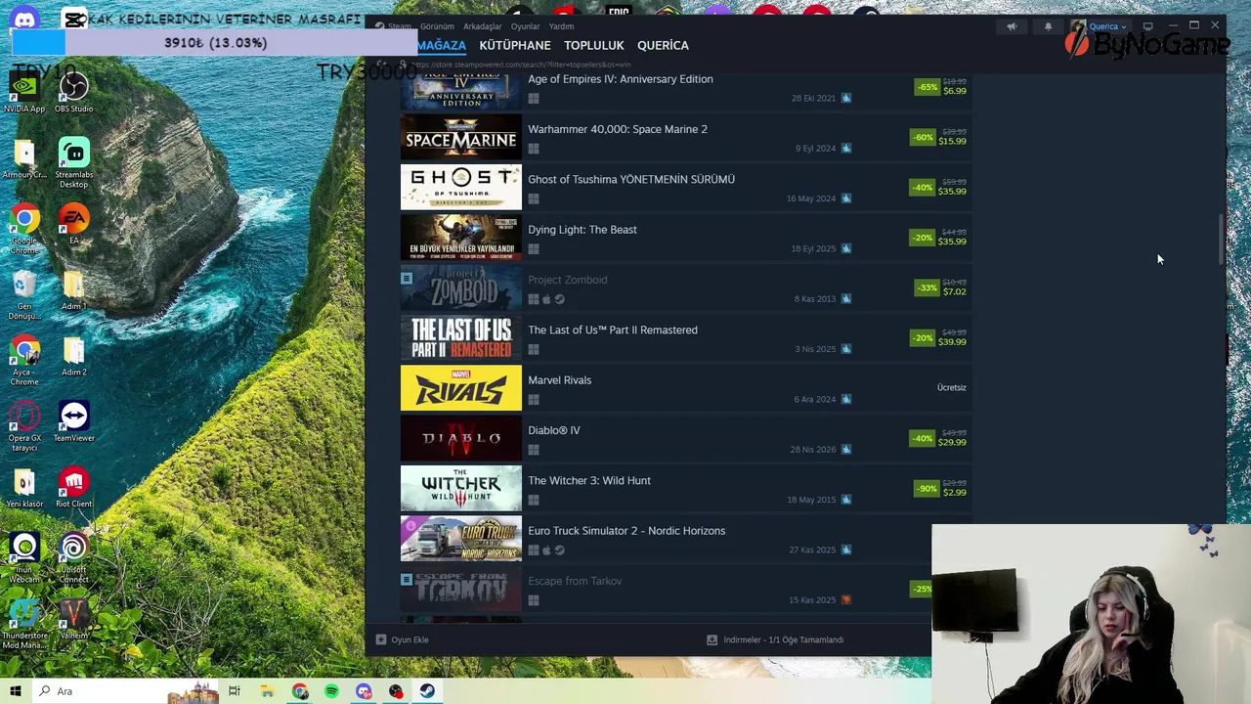1251x704 pixels.
Task: Open the Adim 2 folder on desktop
Action: coord(73,357)
